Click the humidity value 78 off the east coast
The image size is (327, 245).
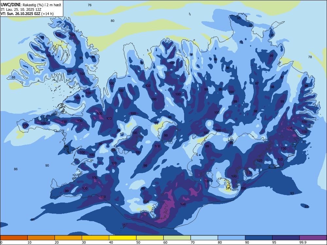click(310, 57)
